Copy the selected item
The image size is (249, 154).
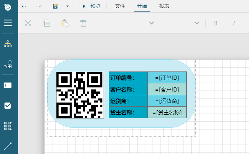pyautogui.click(x=47, y=23)
